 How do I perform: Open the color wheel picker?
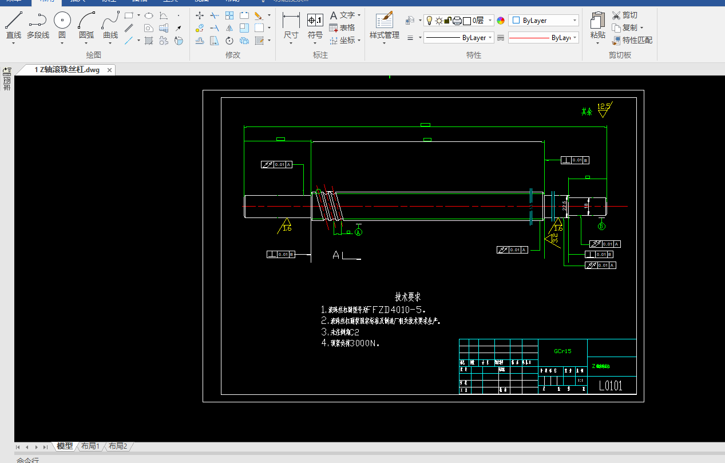501,21
